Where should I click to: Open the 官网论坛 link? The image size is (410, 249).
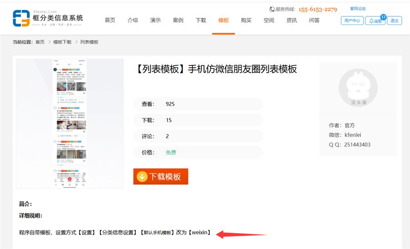[x=358, y=9]
